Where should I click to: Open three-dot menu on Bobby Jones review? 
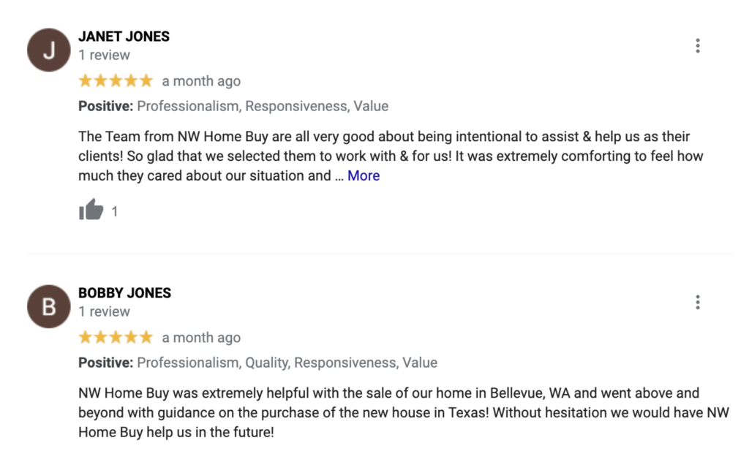coord(697,302)
